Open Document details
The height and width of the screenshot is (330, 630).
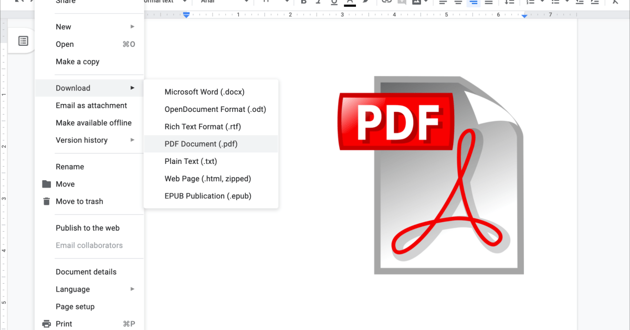[86, 272]
